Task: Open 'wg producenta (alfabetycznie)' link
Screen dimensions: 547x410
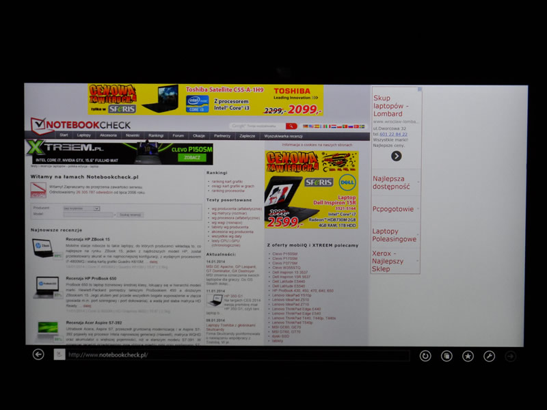Action: 237,209
